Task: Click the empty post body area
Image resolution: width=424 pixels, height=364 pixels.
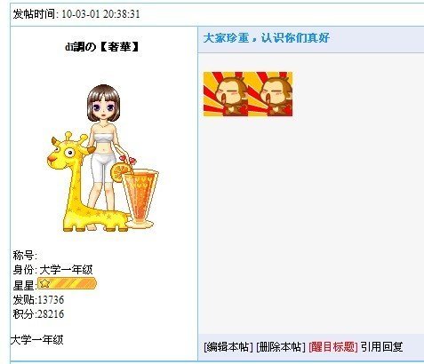Action: tap(311, 225)
